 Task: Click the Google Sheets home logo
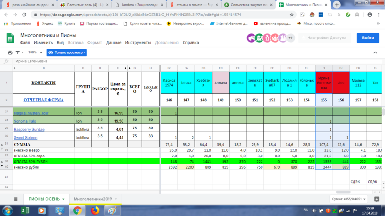pos(10,38)
